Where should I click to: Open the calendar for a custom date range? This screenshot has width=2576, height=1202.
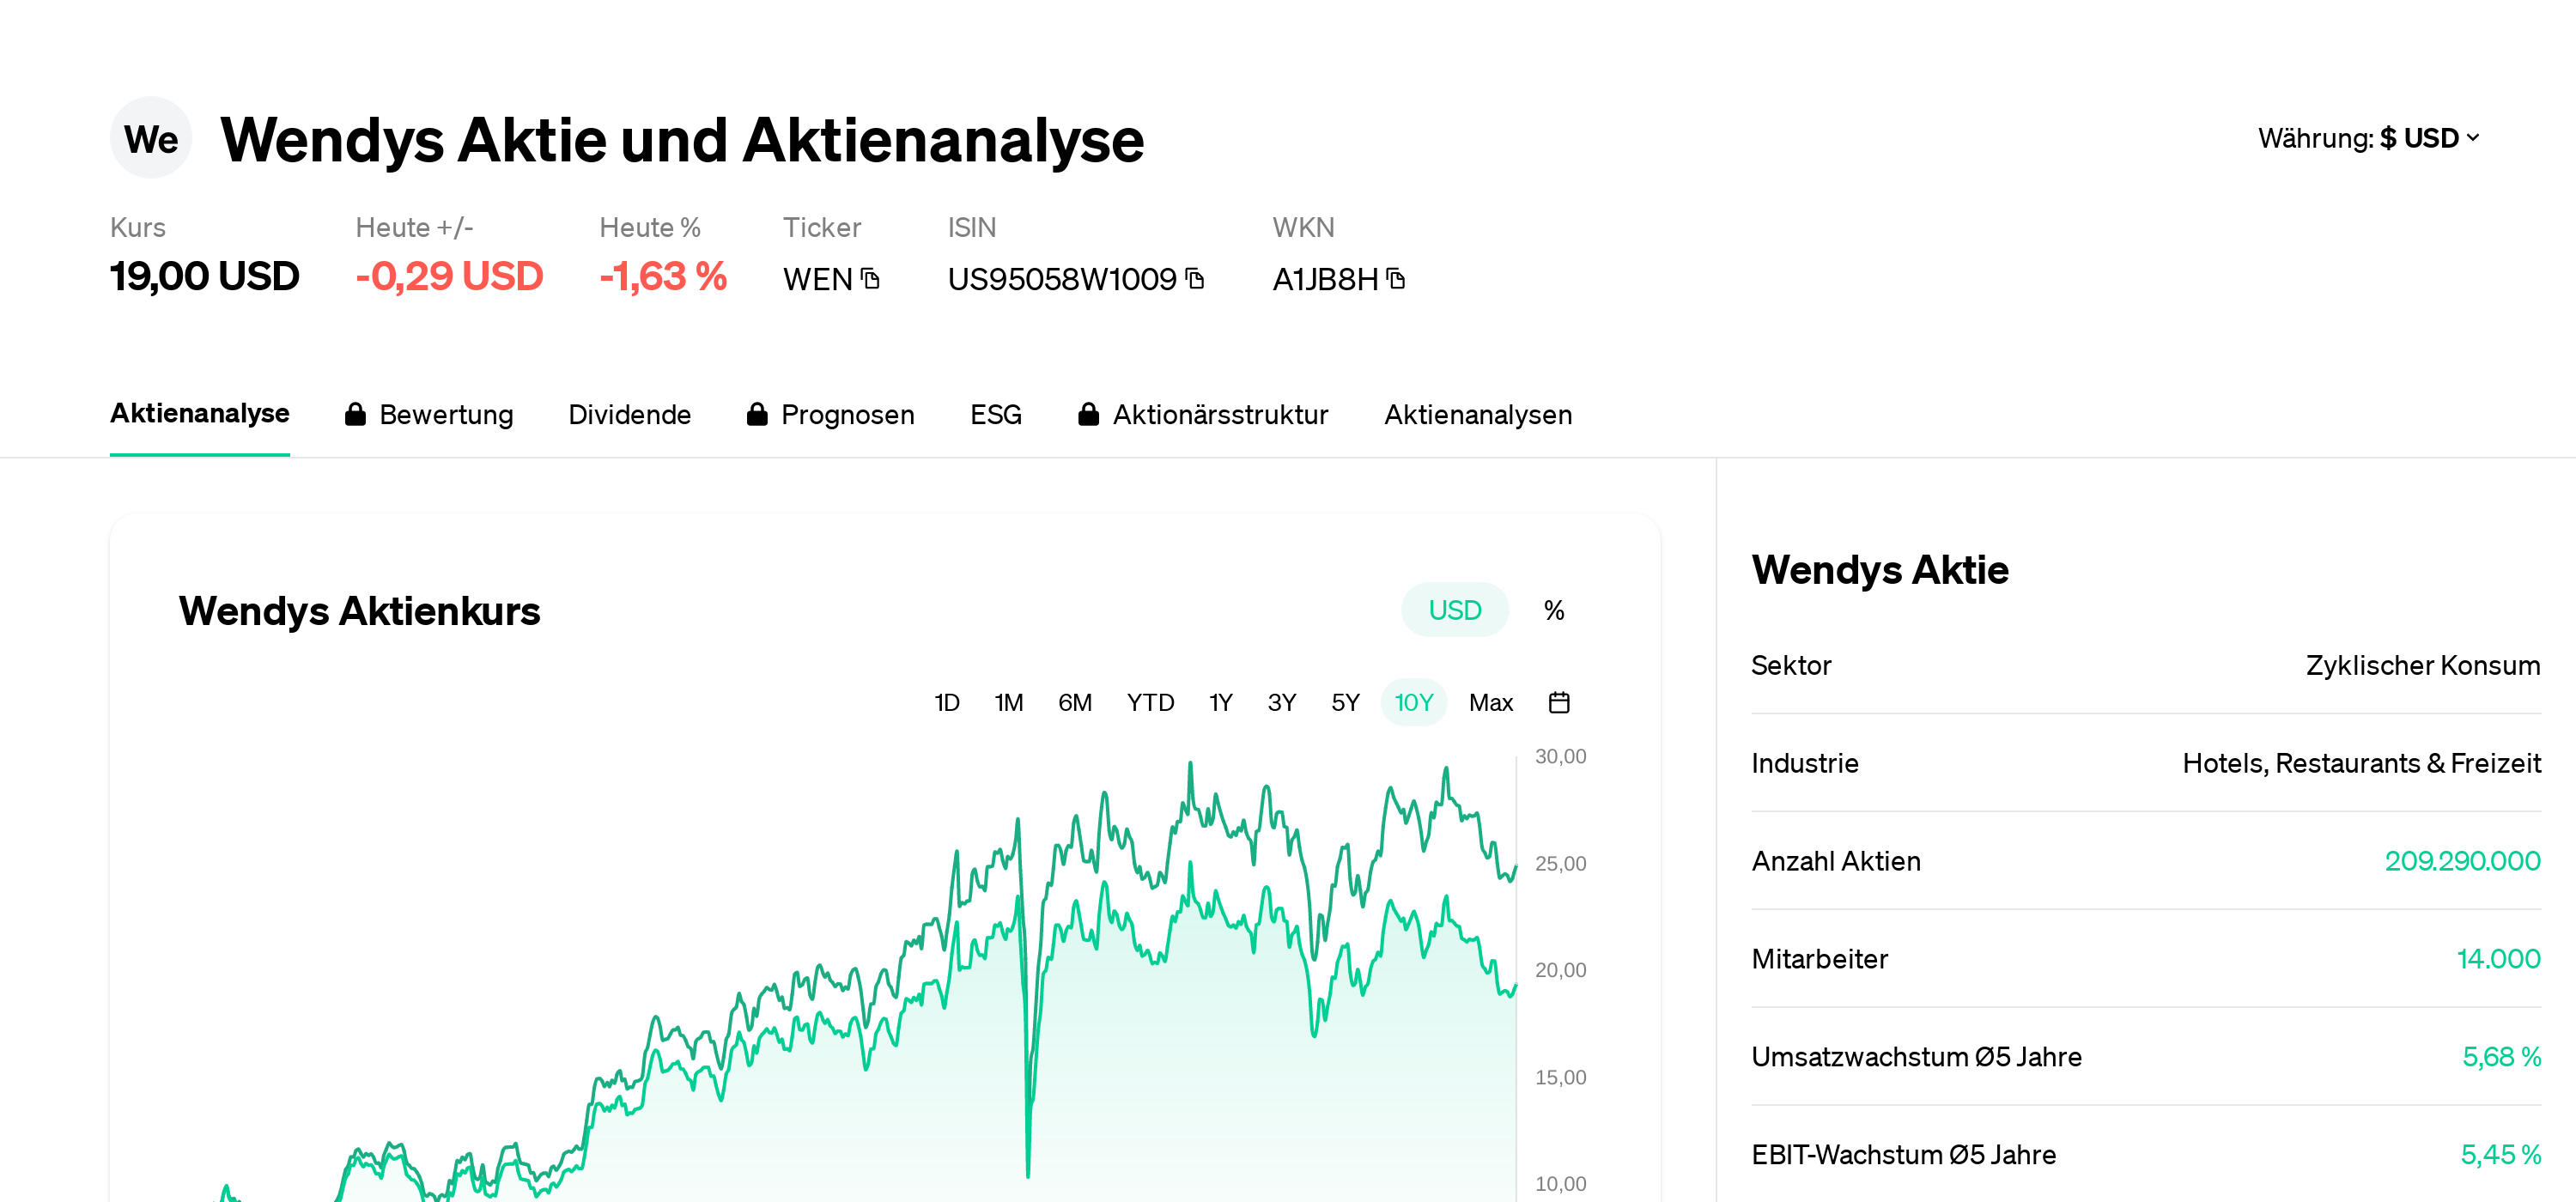[1559, 702]
